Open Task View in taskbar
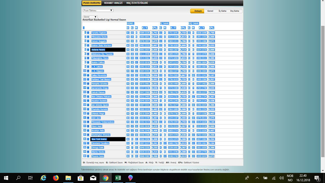Viewport: 325px width, 183px height. (x=30, y=178)
